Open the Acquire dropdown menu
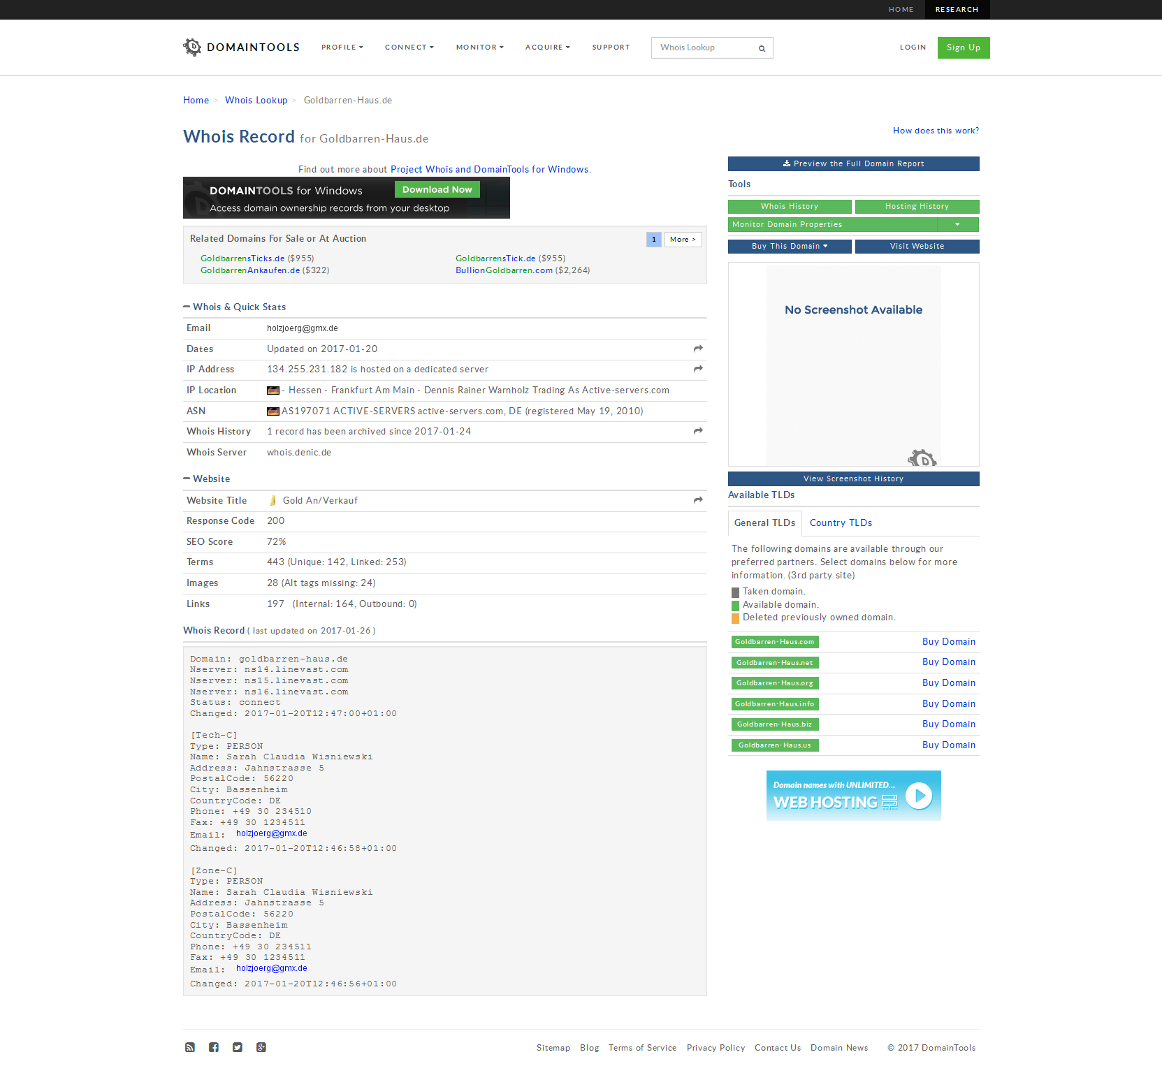1162x1066 pixels. point(548,48)
